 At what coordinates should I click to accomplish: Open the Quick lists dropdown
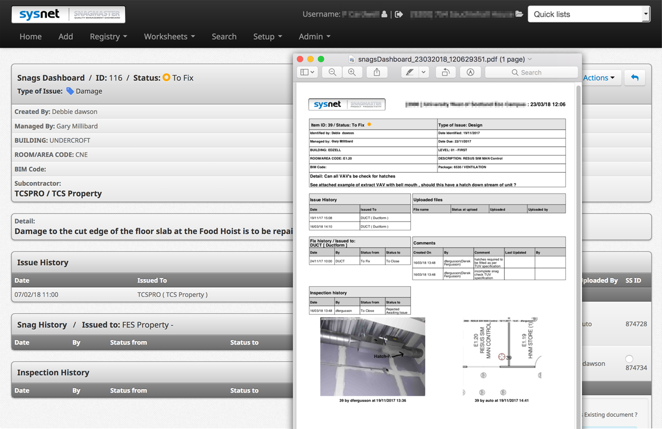(x=589, y=14)
